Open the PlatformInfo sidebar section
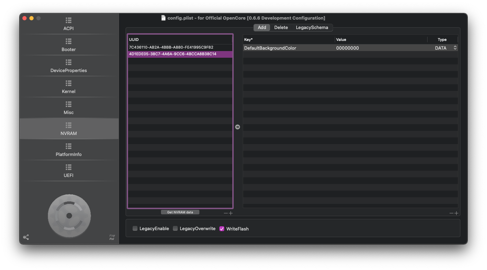This screenshot has width=487, height=270. [x=69, y=150]
